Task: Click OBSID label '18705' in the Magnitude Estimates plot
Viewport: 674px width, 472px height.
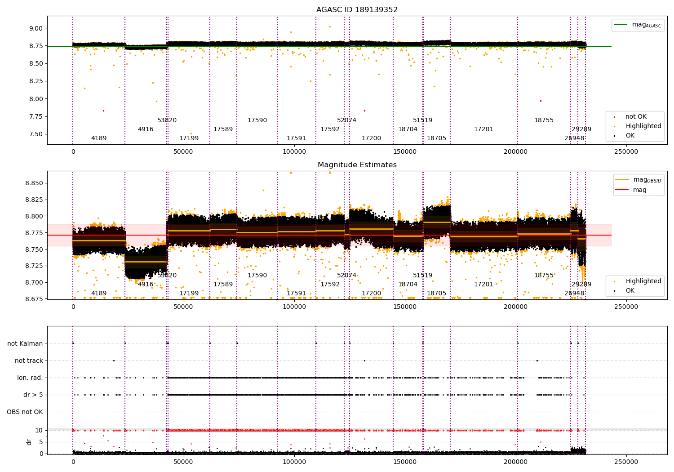Action: click(436, 294)
